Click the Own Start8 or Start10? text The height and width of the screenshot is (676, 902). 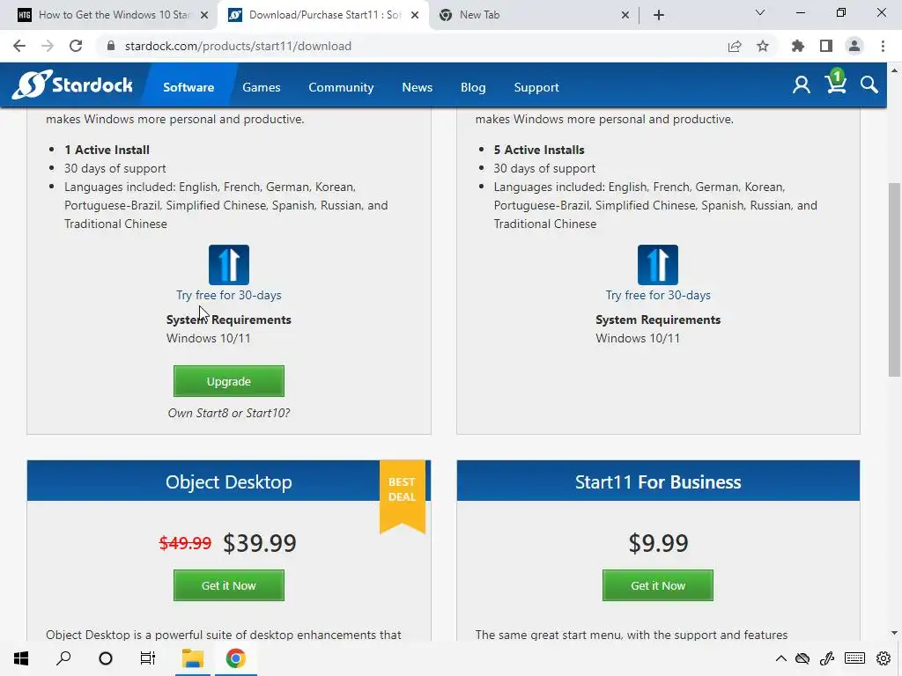pyautogui.click(x=229, y=413)
